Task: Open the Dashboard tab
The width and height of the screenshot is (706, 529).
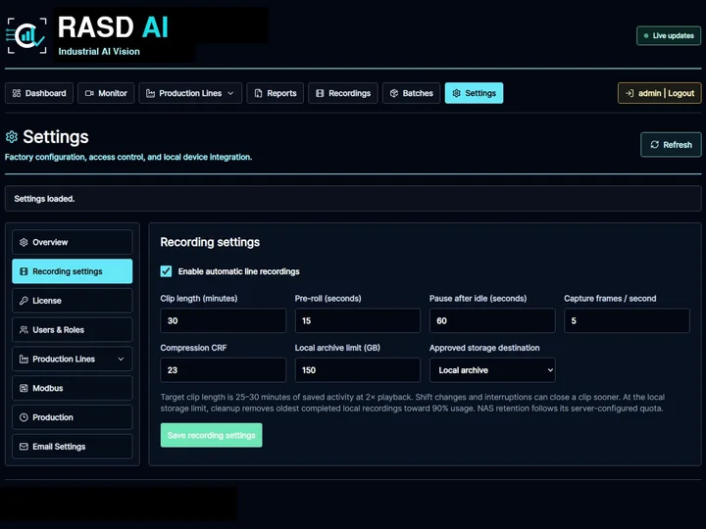Action: 39,93
